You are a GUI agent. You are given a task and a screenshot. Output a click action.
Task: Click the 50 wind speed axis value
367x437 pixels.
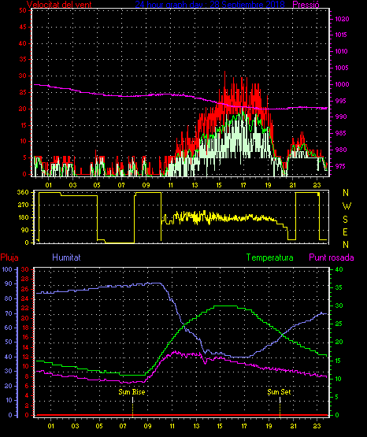click(23, 10)
